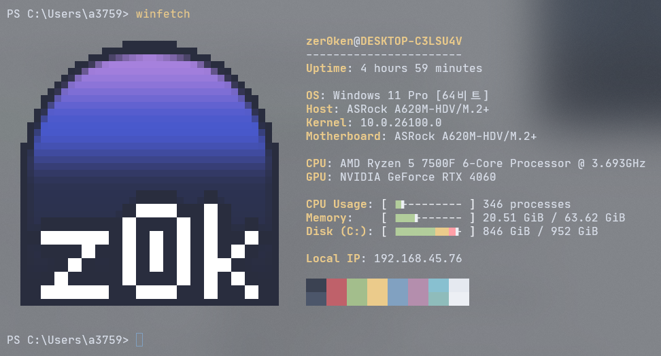The height and width of the screenshot is (356, 661).
Task: Click the Memory usage progress bar
Action: (x=428, y=218)
